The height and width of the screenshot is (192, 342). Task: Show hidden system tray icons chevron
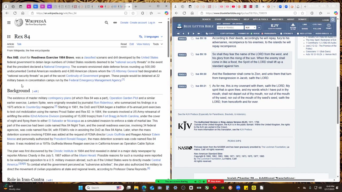coord(299,188)
